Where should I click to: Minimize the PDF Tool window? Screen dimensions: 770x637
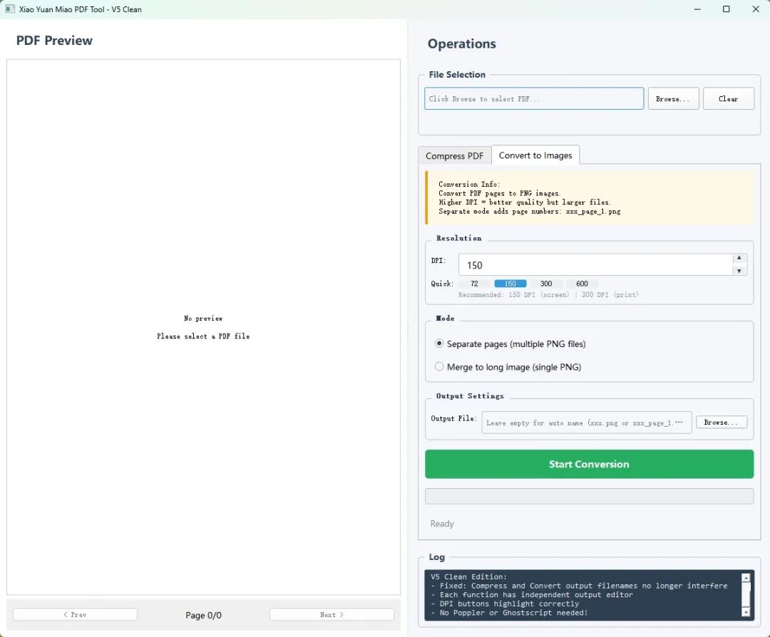click(697, 9)
